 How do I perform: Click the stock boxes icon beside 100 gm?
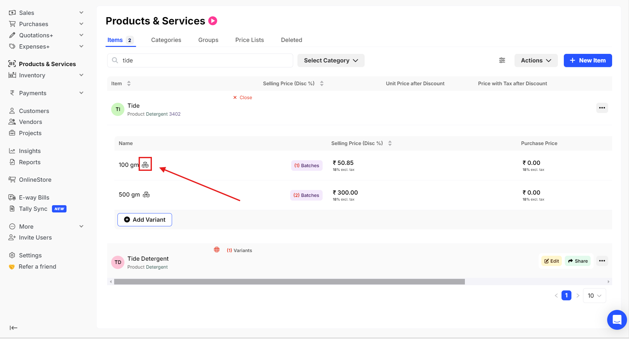145,164
